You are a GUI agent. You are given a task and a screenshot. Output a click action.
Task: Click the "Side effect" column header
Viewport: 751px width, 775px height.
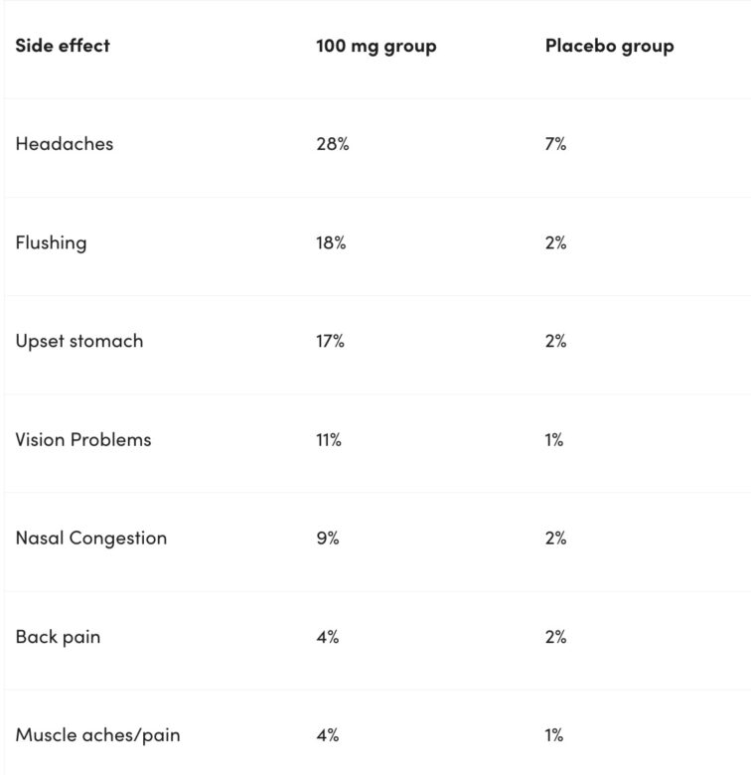pos(63,46)
